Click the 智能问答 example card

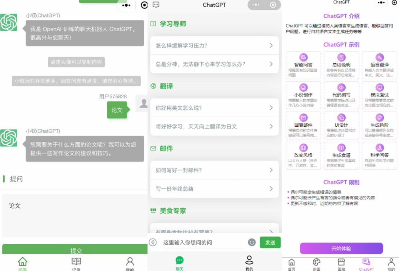click(303, 65)
